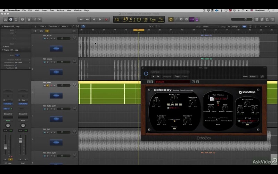Image resolution: width=278 pixels, height=174 pixels.
Task: Open the Note Pads panel
Action: pos(262,19)
